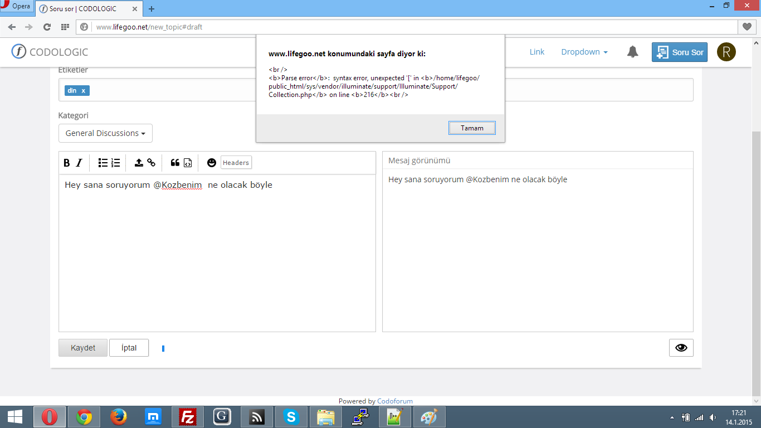761x428 pixels.
Task: Open the Link item in navbar
Action: [x=537, y=52]
